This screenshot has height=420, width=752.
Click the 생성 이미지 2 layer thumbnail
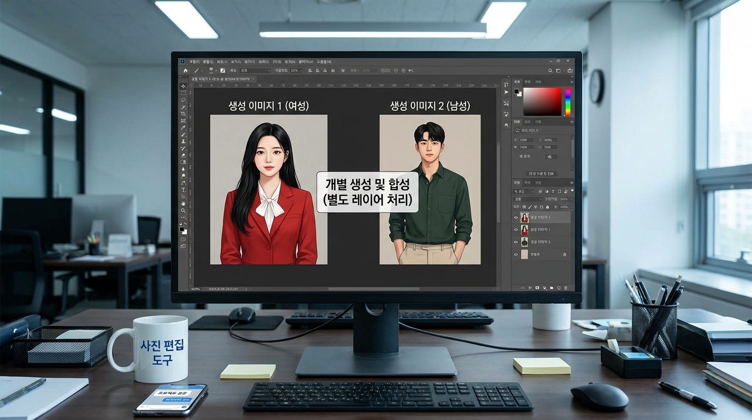[x=525, y=242]
